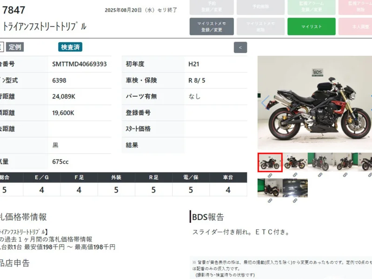Open link icon under green-wall bike thumbnail, second row
This screenshot has height=279, width=372.
click(x=270, y=201)
